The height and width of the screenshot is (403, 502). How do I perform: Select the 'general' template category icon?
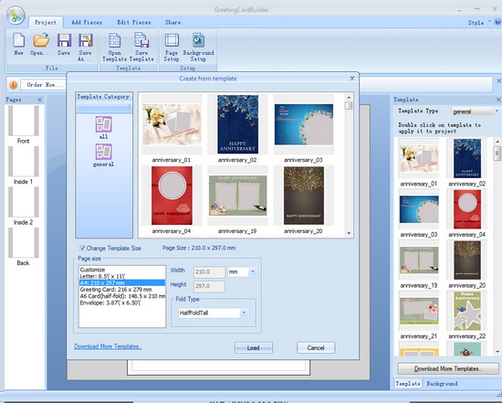coord(103,152)
